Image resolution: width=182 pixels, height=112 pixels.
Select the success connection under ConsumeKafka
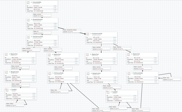42,15
